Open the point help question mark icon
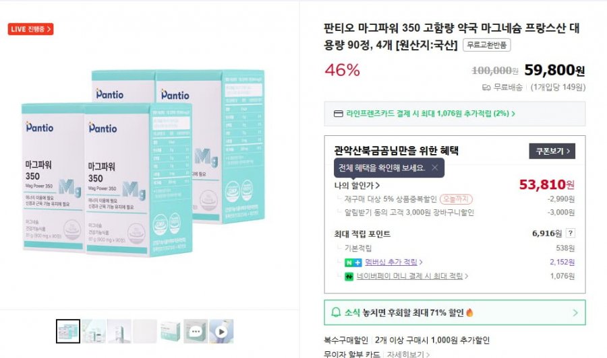 pyautogui.click(x=570, y=233)
